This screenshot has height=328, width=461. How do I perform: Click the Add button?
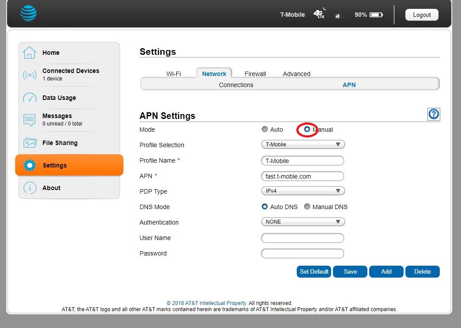(386, 271)
